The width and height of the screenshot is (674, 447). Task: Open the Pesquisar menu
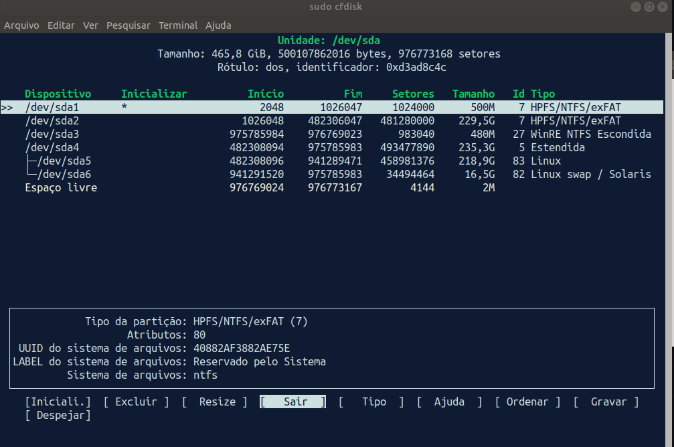click(x=129, y=25)
